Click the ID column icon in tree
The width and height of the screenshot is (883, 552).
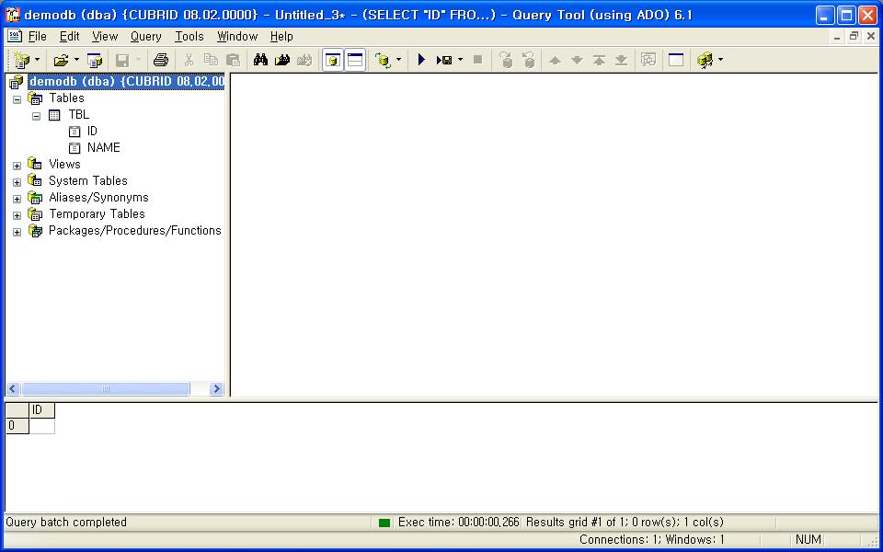[75, 132]
